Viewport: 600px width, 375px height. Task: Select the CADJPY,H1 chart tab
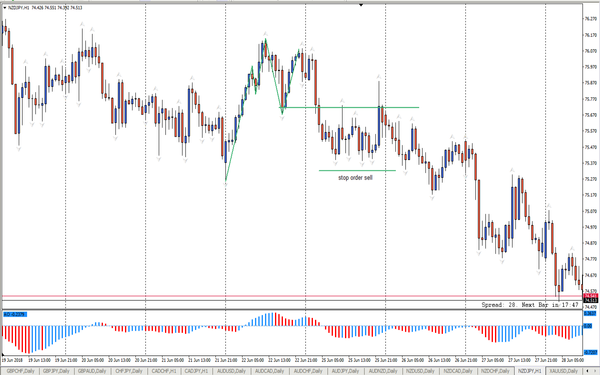click(196, 371)
